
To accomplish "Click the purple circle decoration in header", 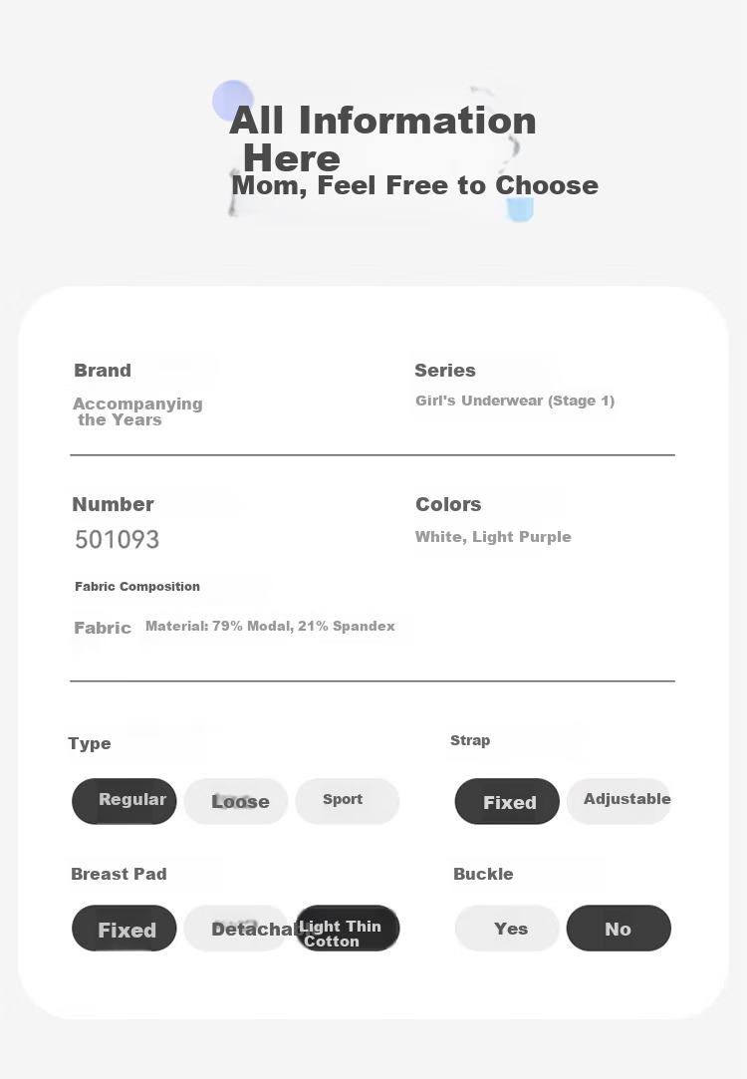I will (232, 101).
